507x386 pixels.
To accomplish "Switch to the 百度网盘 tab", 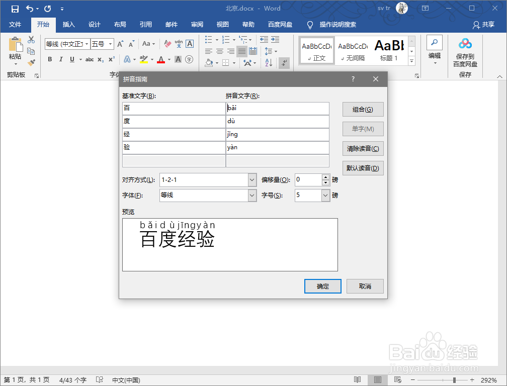I will click(x=280, y=25).
